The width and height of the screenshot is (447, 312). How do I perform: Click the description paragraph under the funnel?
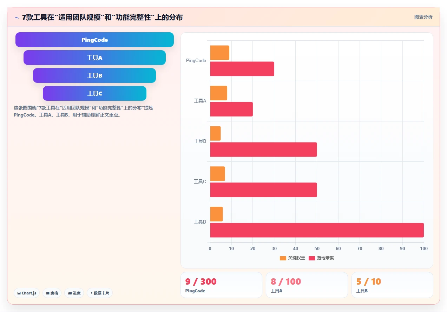click(x=84, y=111)
